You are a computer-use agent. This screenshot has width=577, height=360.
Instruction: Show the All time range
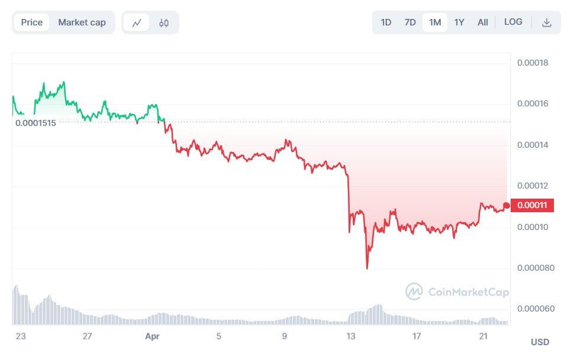coord(483,22)
